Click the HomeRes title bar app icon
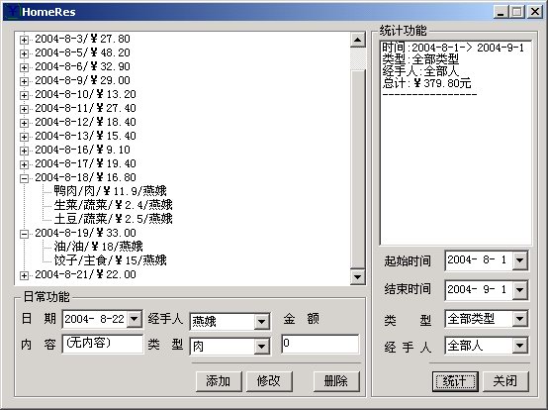This screenshot has width=548, height=410. [x=13, y=12]
